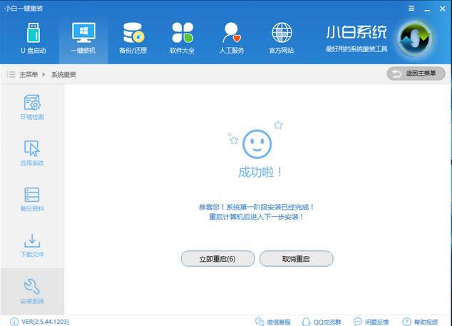Click the info icon beside version number

coord(14,322)
